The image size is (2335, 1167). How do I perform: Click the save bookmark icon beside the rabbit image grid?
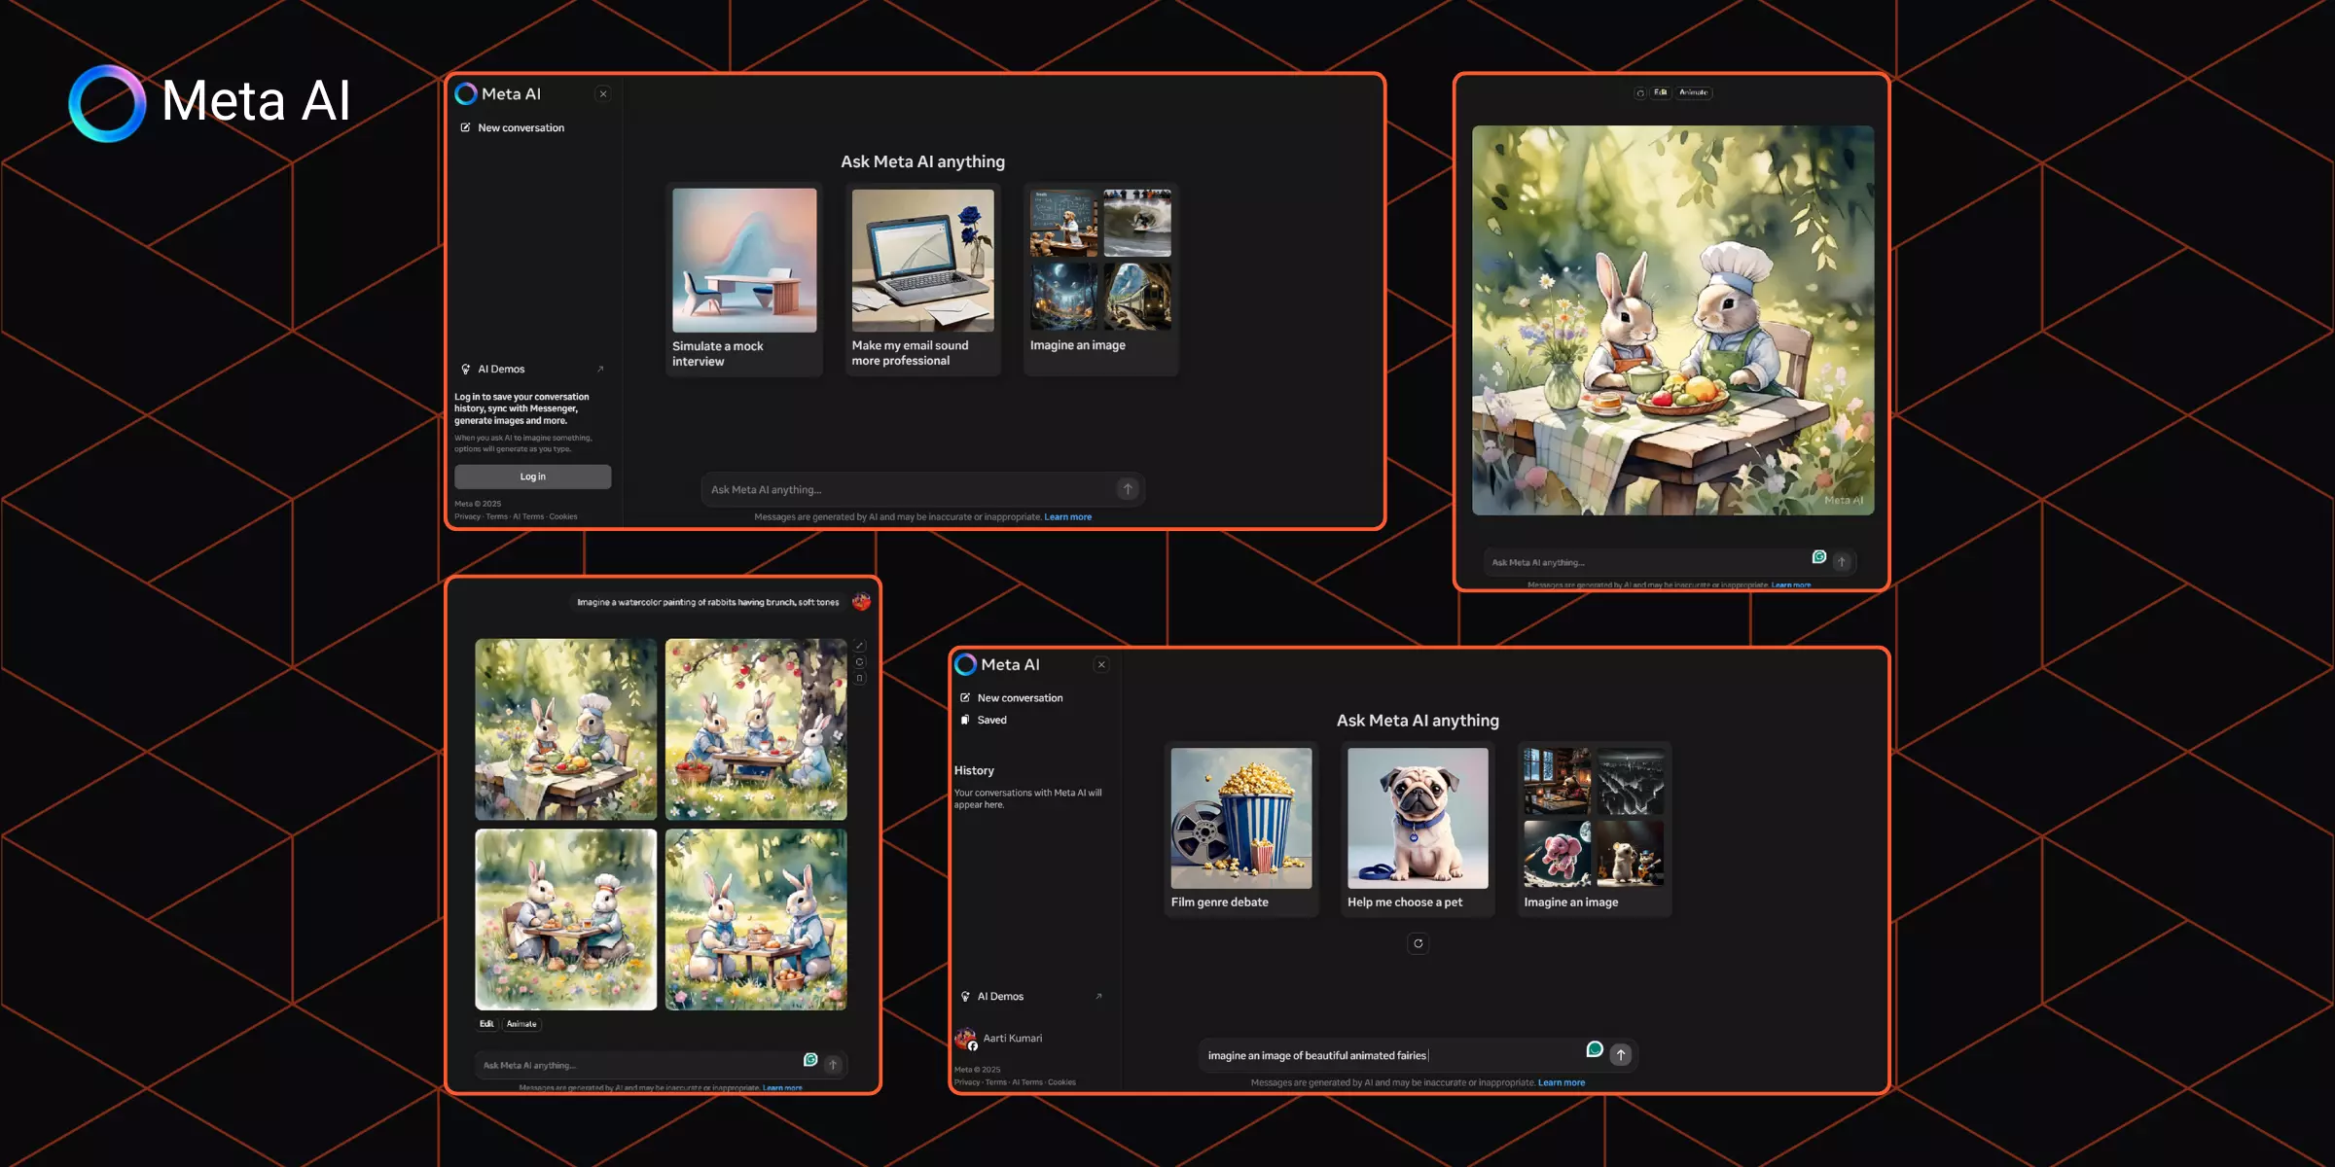point(860,679)
